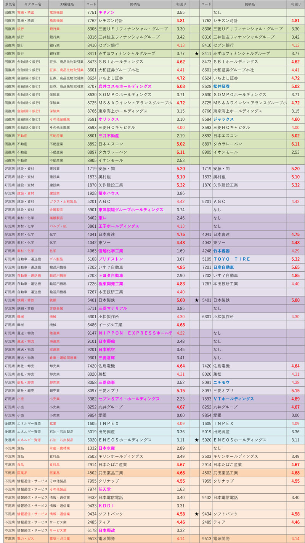Click the ブリヂストン stock name
The width and height of the screenshot is (305, 543).
pos(111,259)
